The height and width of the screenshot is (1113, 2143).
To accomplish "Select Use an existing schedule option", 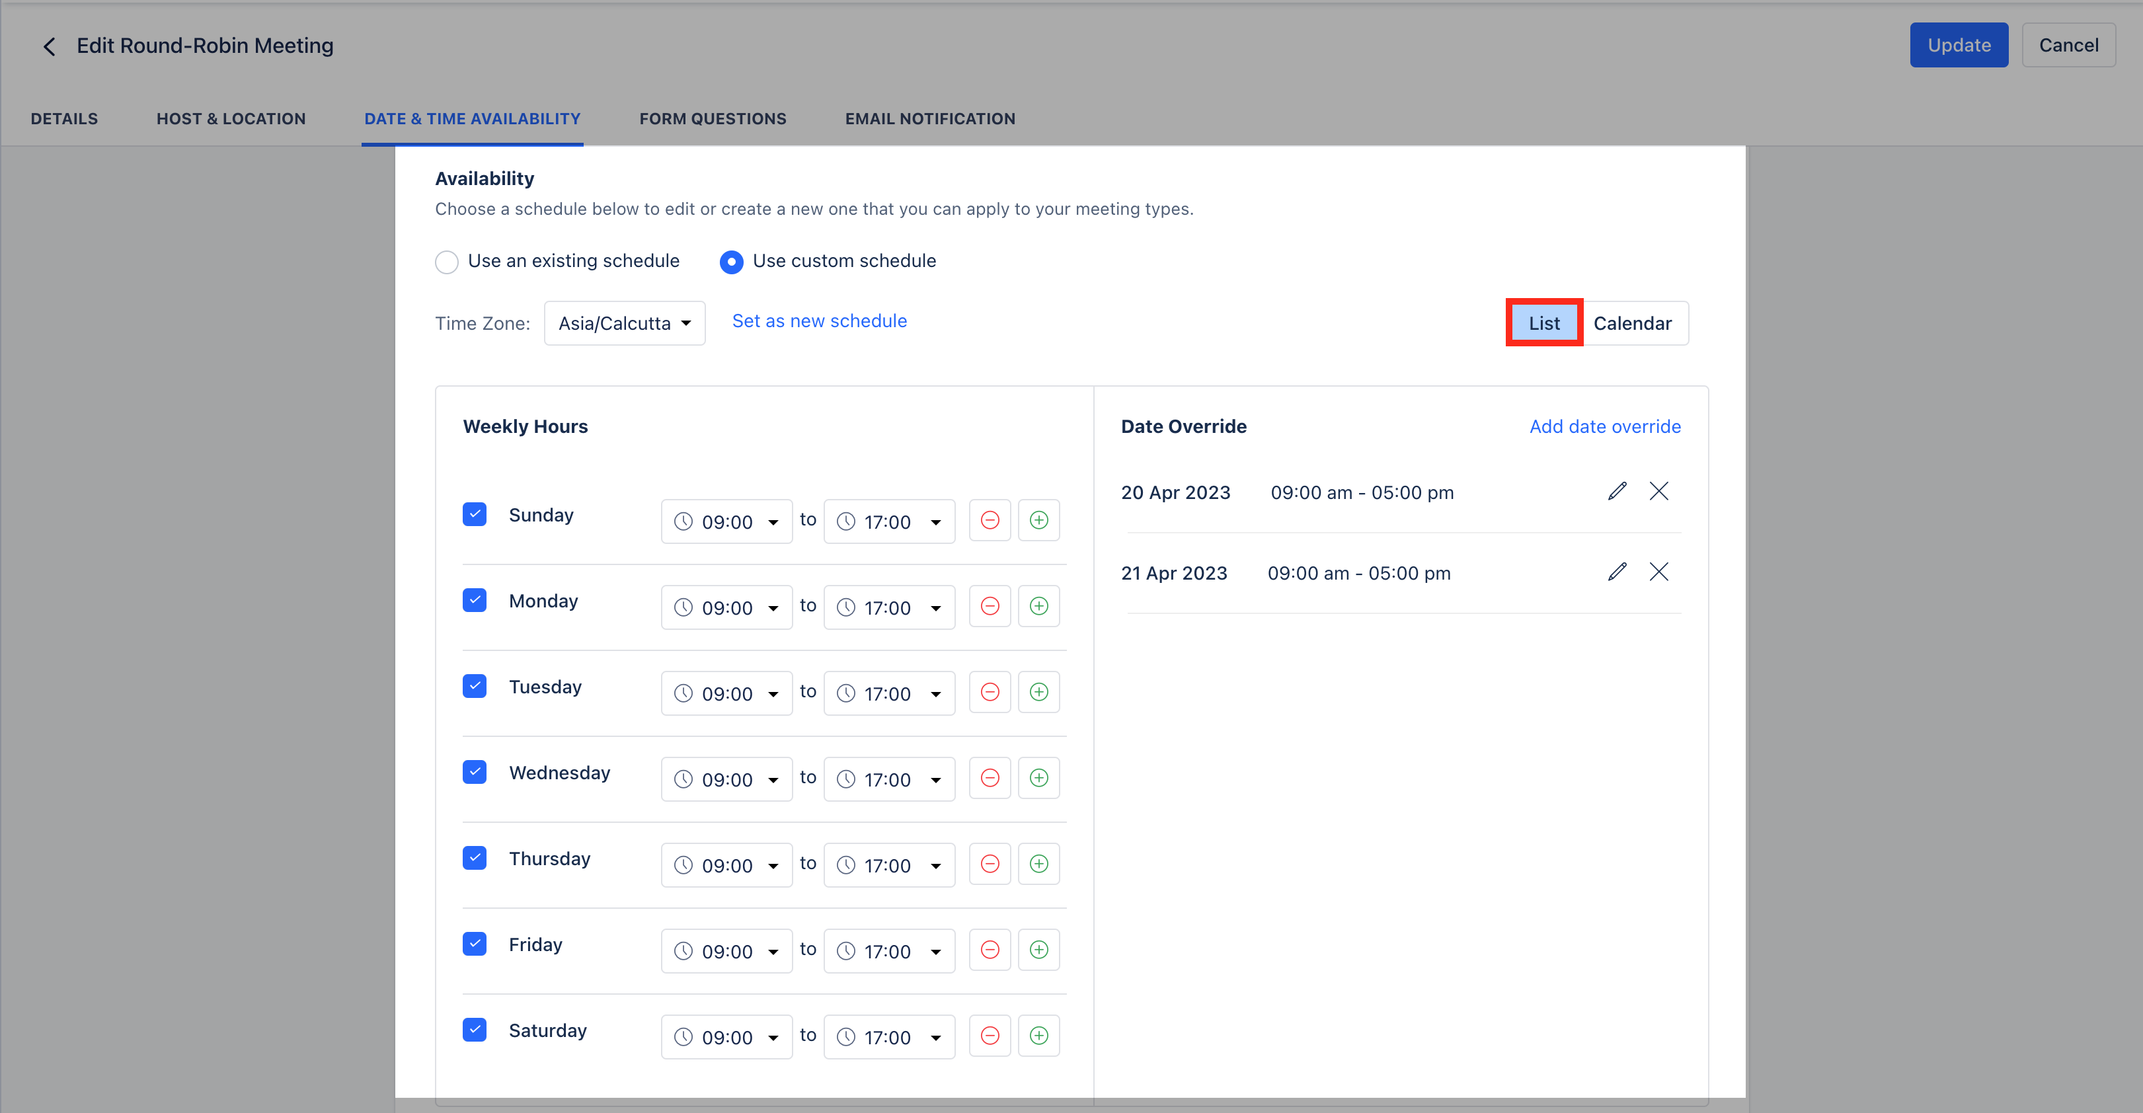I will coord(447,262).
